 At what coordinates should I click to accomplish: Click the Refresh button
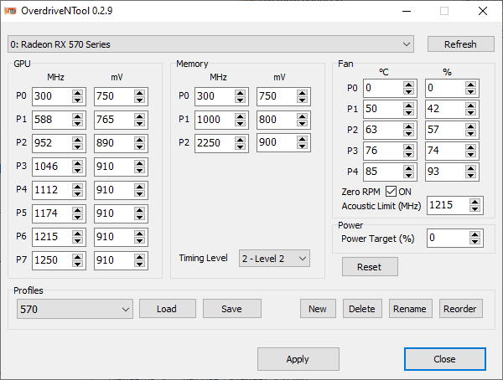[x=460, y=44]
